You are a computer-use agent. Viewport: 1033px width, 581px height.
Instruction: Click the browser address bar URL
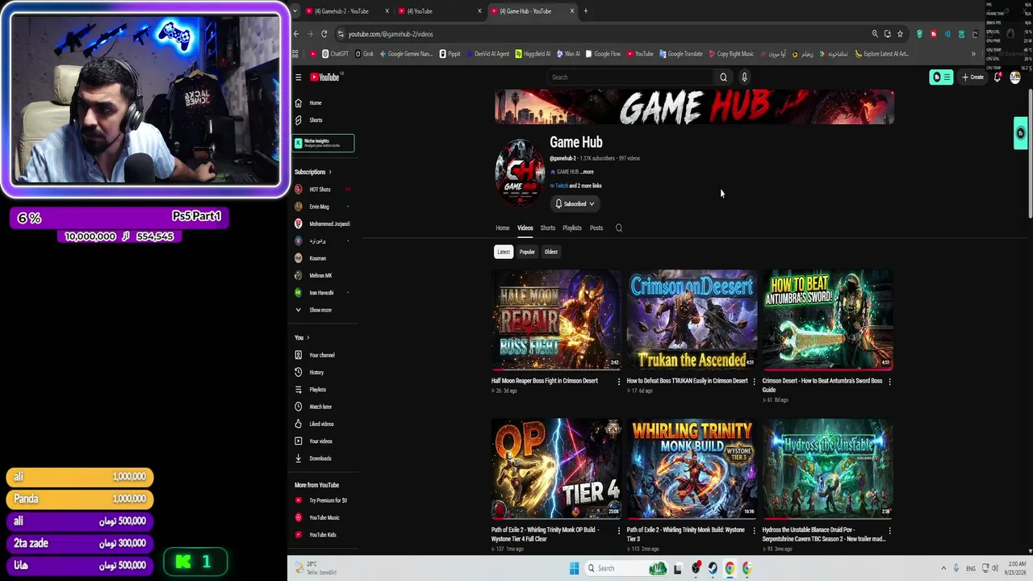click(x=391, y=34)
